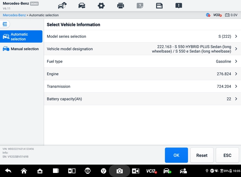Click the VIN WDD2221631A123456 text
241x177 pixels.
pyautogui.click(x=18, y=149)
